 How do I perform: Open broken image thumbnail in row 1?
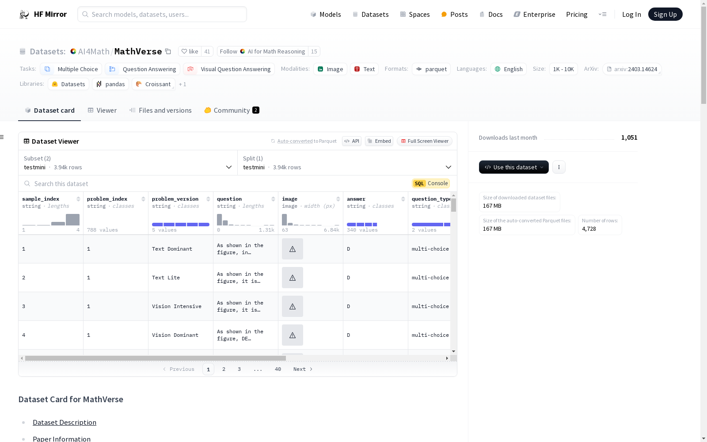coord(293,249)
